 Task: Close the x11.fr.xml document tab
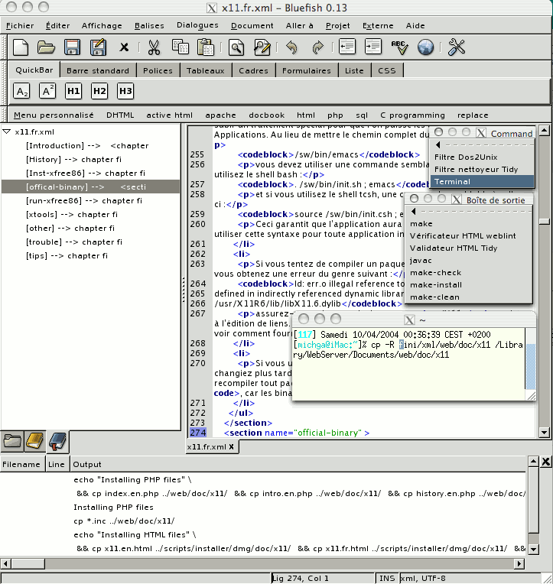[x=232, y=447]
